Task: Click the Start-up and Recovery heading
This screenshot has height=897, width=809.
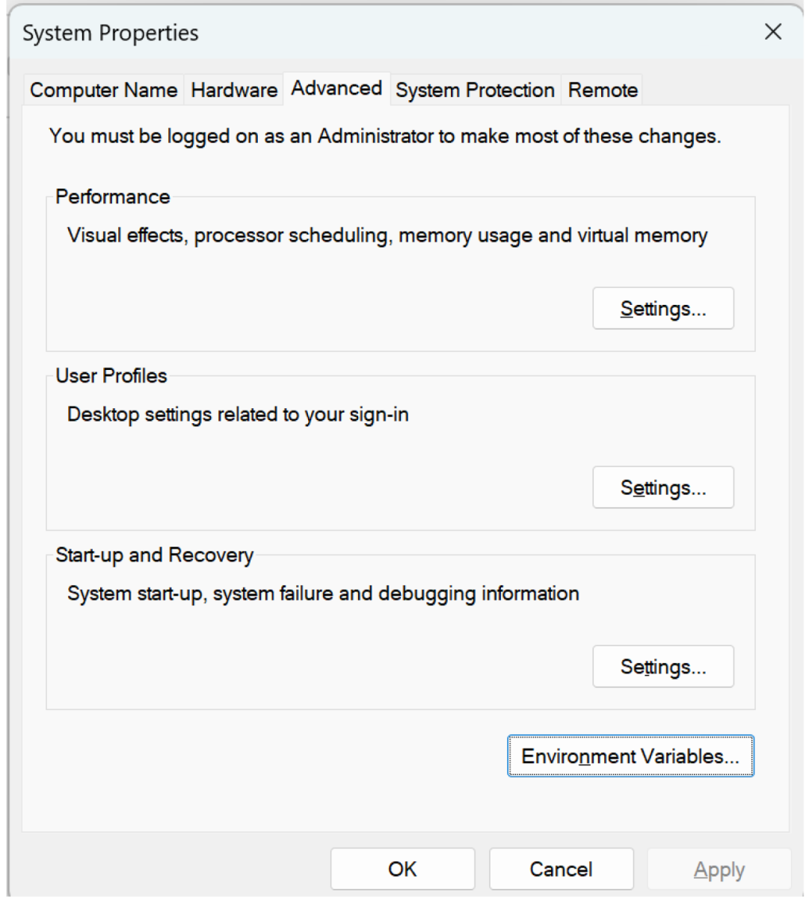Action: coord(155,555)
